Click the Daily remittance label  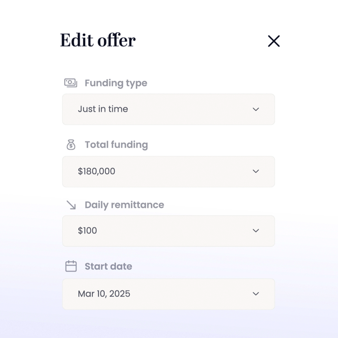pos(124,205)
